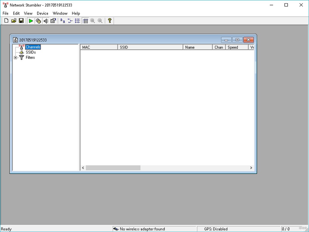309x232 pixels.
Task: Toggle MIDI sound with the speaker icon
Action: click(x=46, y=21)
